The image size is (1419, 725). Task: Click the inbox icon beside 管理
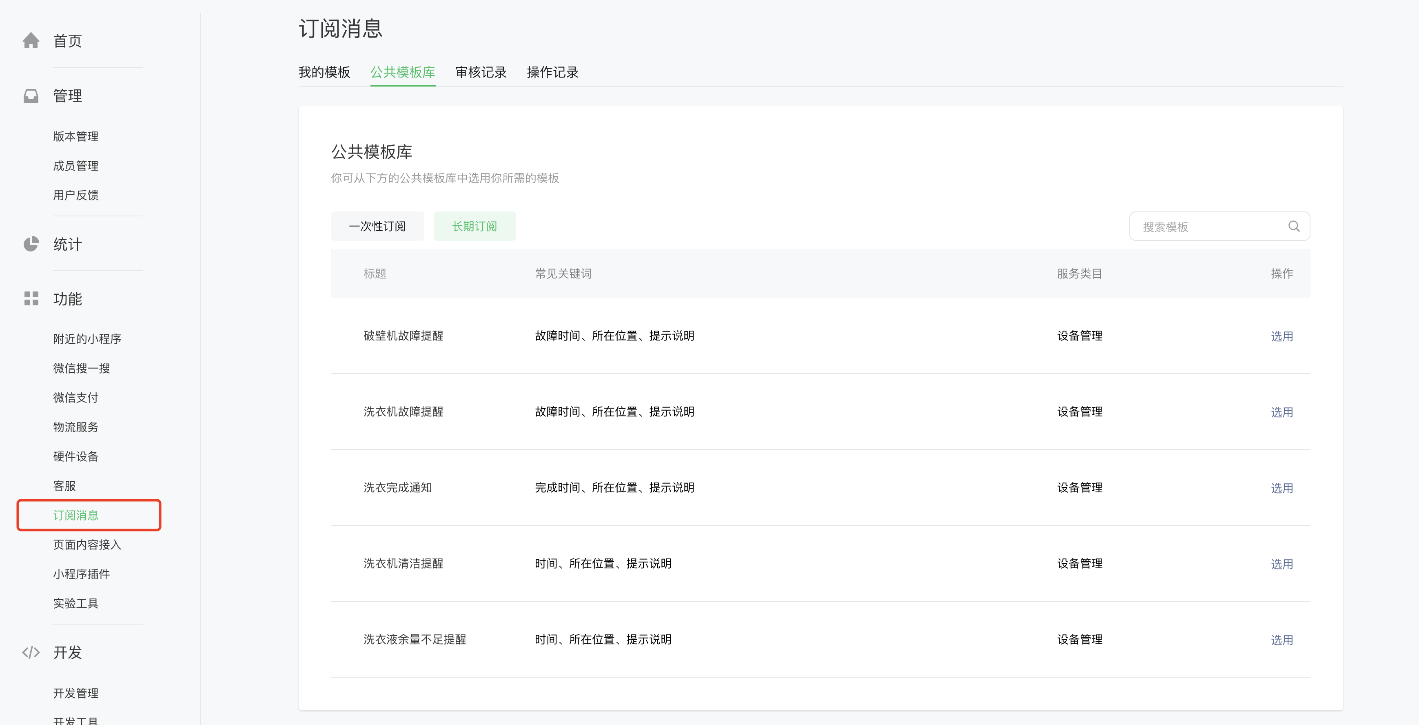click(x=31, y=96)
